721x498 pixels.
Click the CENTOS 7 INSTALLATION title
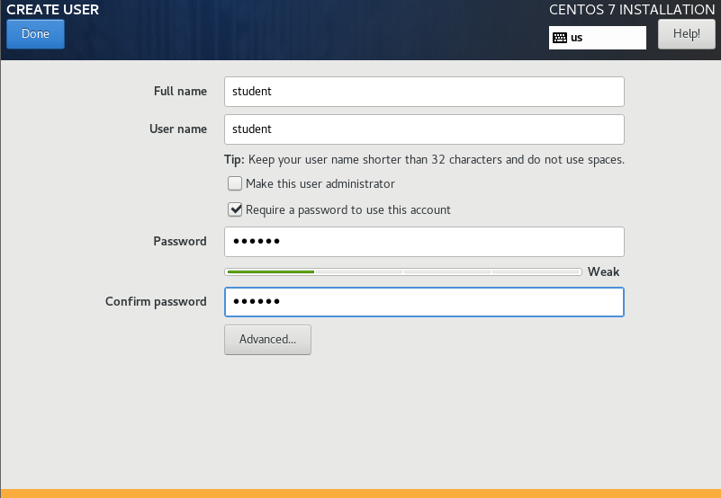point(632,10)
